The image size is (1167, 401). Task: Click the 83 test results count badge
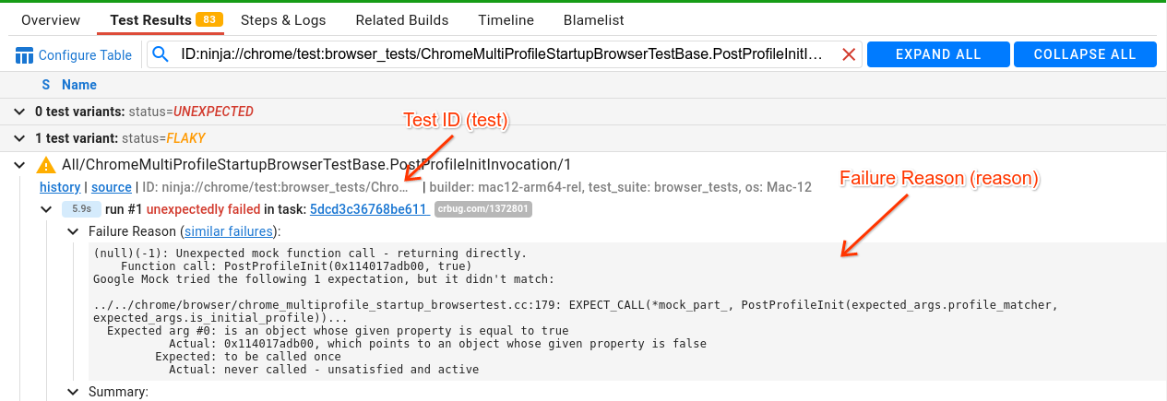(207, 19)
